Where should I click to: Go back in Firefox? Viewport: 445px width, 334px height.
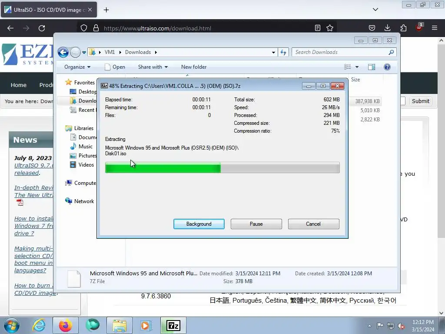coord(10,28)
